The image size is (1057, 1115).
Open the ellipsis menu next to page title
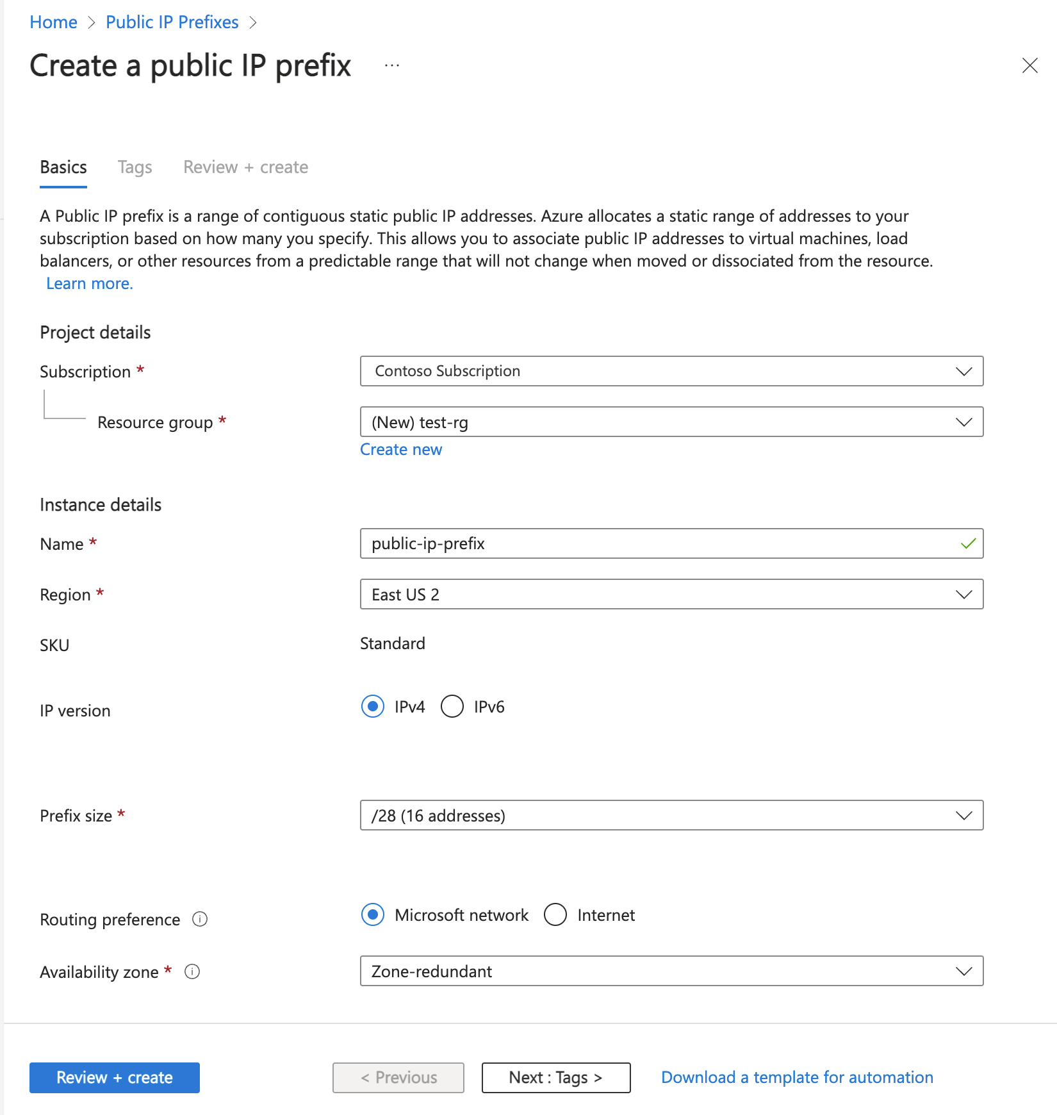[391, 64]
